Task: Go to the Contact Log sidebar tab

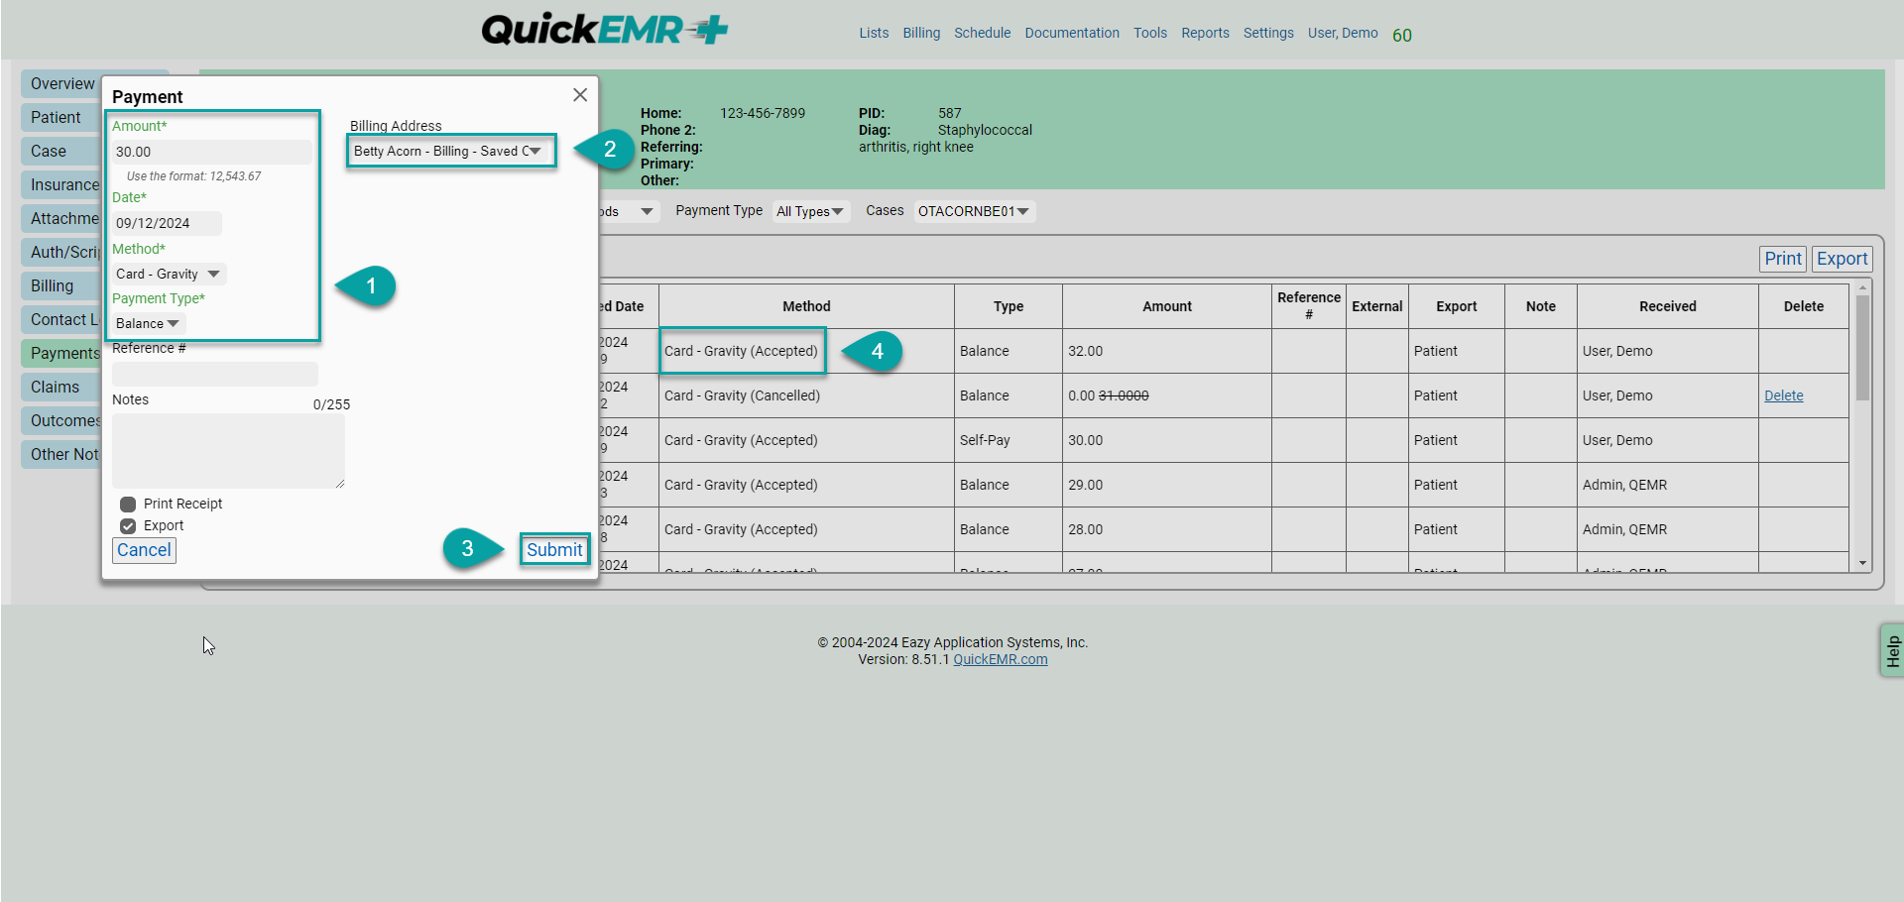Action: coord(61,320)
